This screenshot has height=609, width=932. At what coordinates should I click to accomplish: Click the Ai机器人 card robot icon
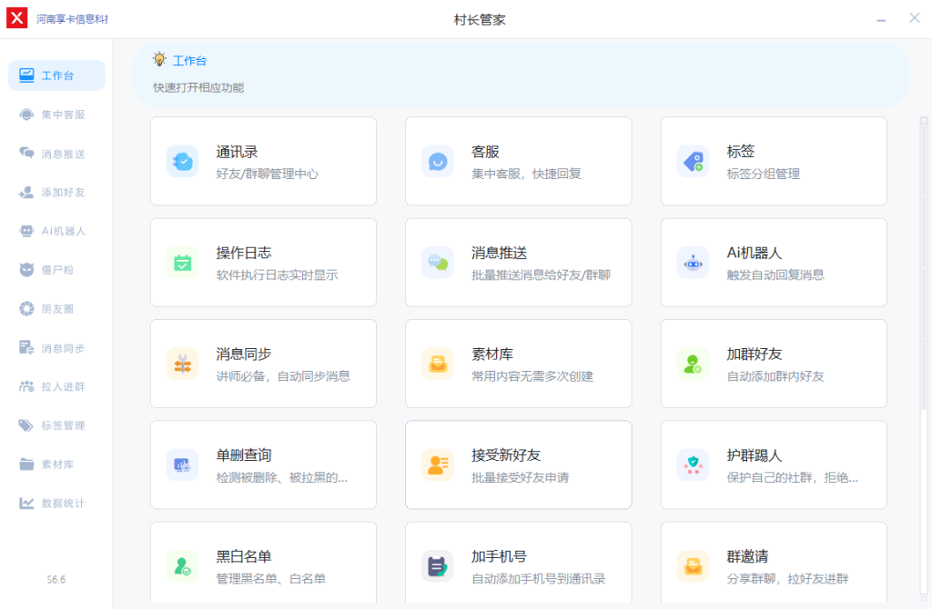693,263
